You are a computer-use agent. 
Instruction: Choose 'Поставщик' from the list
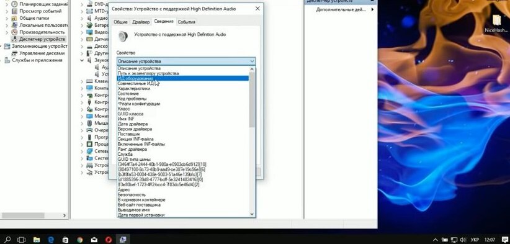click(183, 134)
